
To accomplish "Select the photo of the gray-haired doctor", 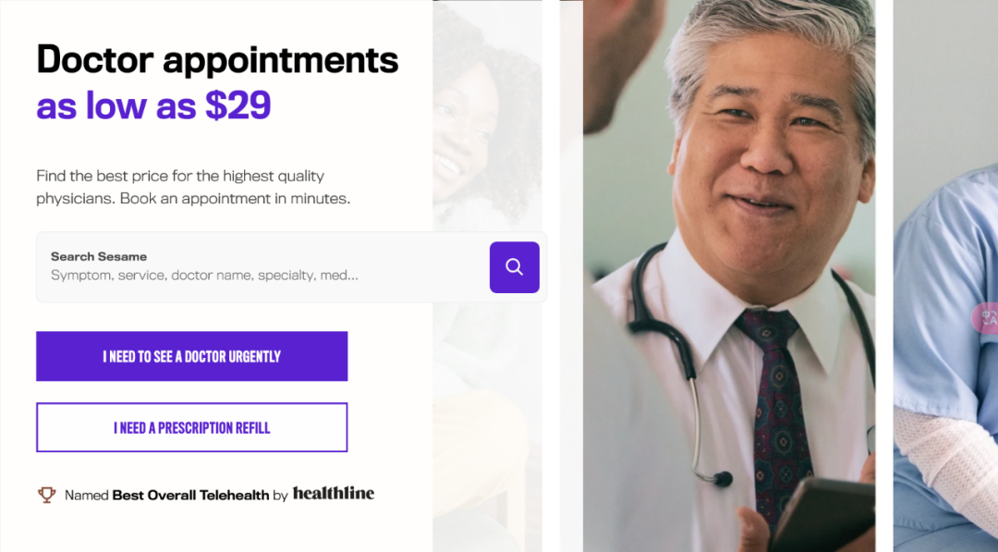I will 729,276.
